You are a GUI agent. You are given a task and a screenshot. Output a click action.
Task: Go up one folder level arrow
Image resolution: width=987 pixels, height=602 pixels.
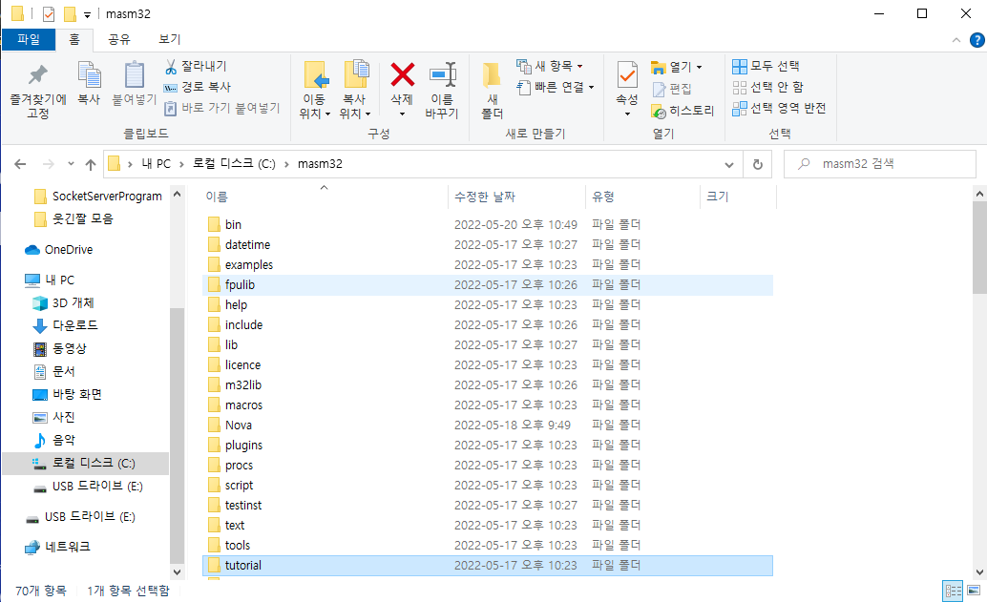click(x=91, y=164)
